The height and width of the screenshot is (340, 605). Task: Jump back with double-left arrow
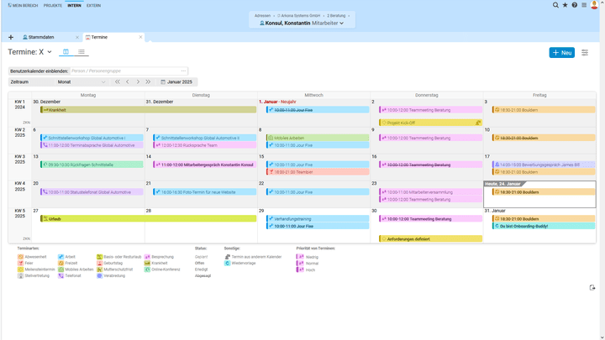click(x=118, y=82)
